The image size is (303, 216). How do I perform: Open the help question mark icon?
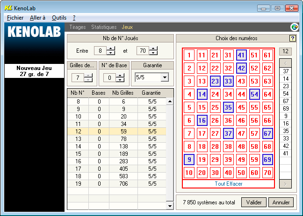(293, 38)
